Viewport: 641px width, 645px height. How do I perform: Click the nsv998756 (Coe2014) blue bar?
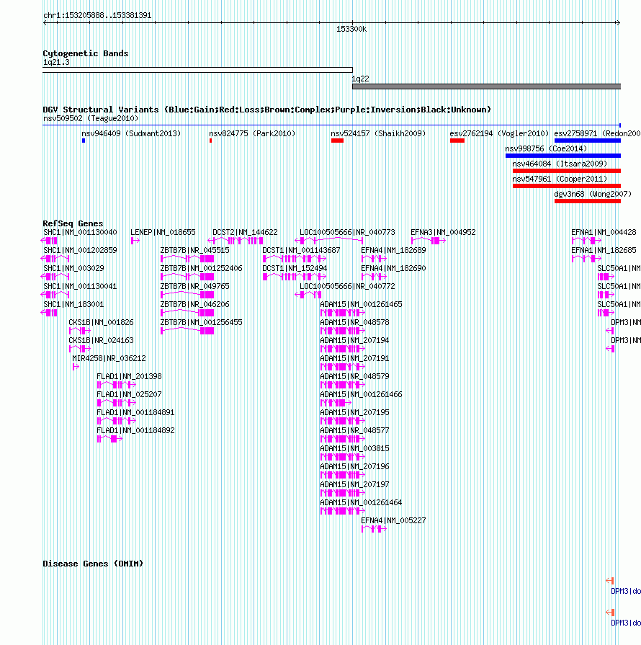[563, 156]
